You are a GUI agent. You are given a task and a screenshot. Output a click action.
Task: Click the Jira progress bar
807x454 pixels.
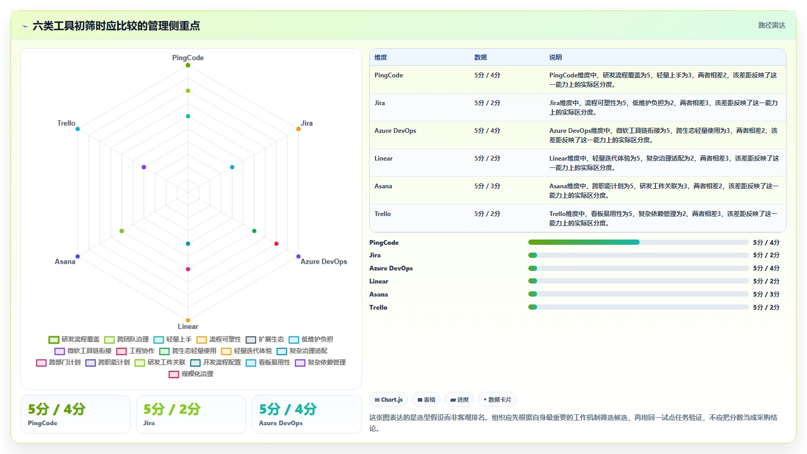pyautogui.click(x=638, y=255)
